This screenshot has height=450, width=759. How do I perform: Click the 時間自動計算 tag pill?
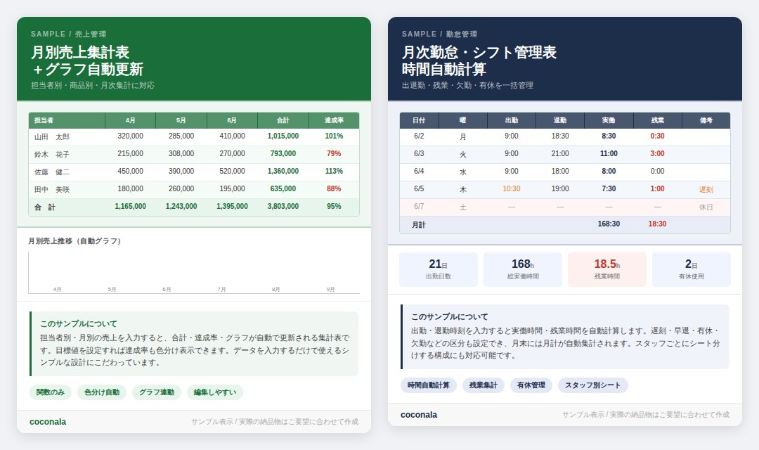pos(429,385)
